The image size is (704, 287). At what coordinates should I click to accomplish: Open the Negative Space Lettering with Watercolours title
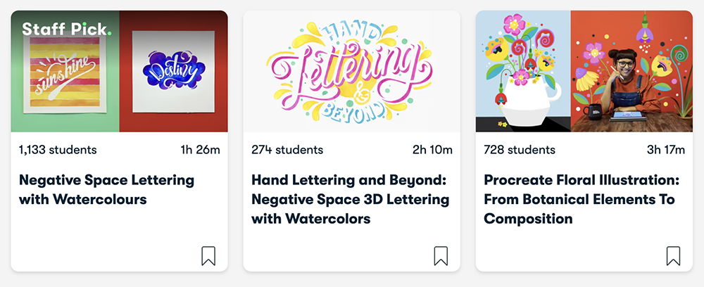click(x=106, y=190)
